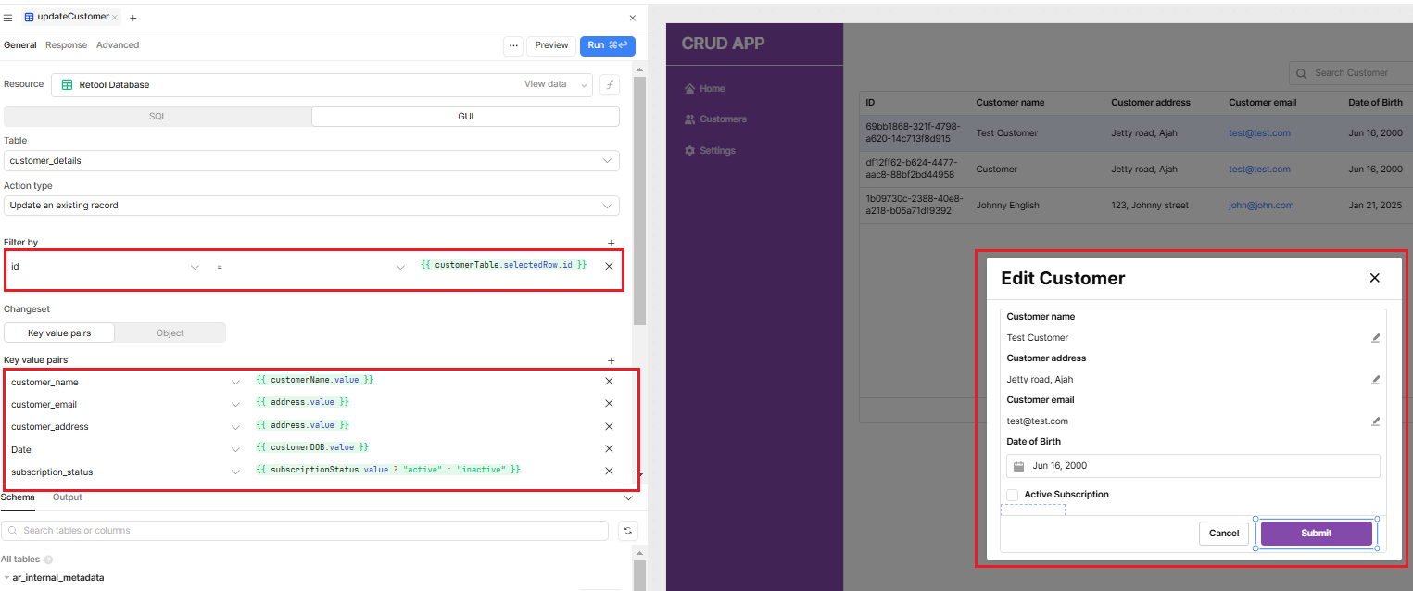Click the customerDOB.value expression field
The height and width of the screenshot is (591, 1413).
click(x=312, y=447)
